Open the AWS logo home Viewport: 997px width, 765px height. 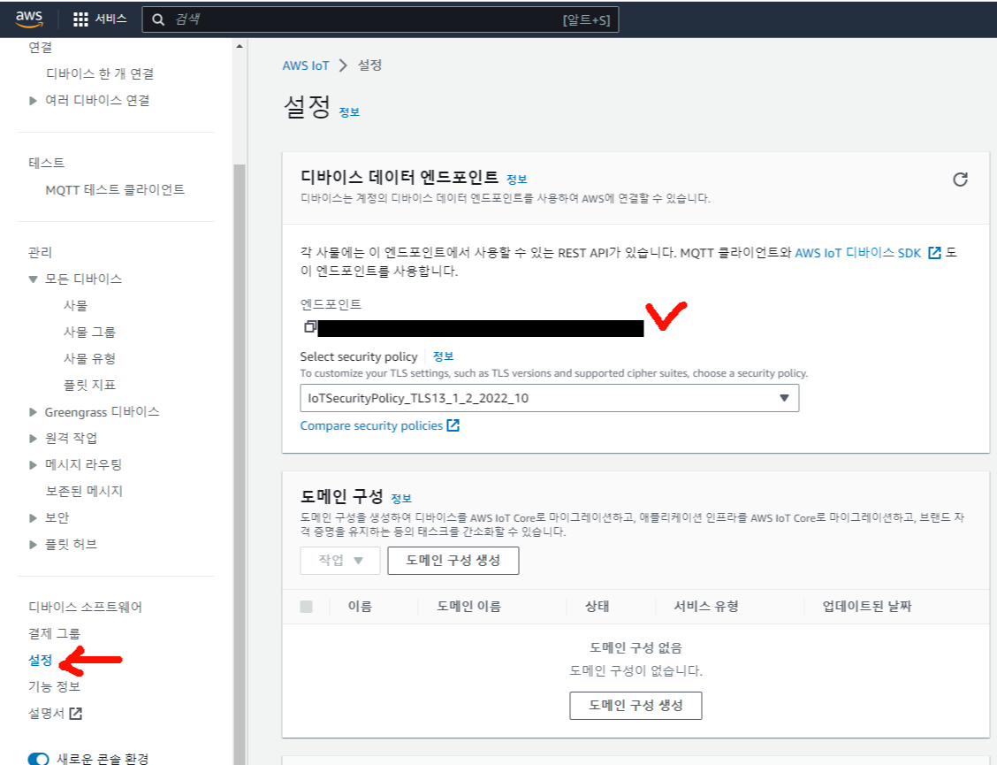[29, 19]
